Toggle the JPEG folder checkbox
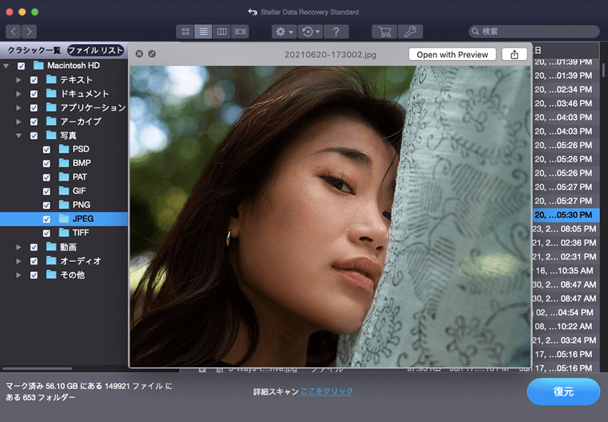Screen dimensions: 608x422 point(47,219)
